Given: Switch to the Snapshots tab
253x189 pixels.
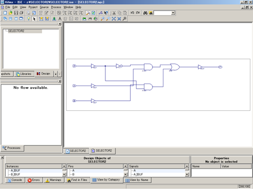Looking at the screenshot, I should pos(7,74).
